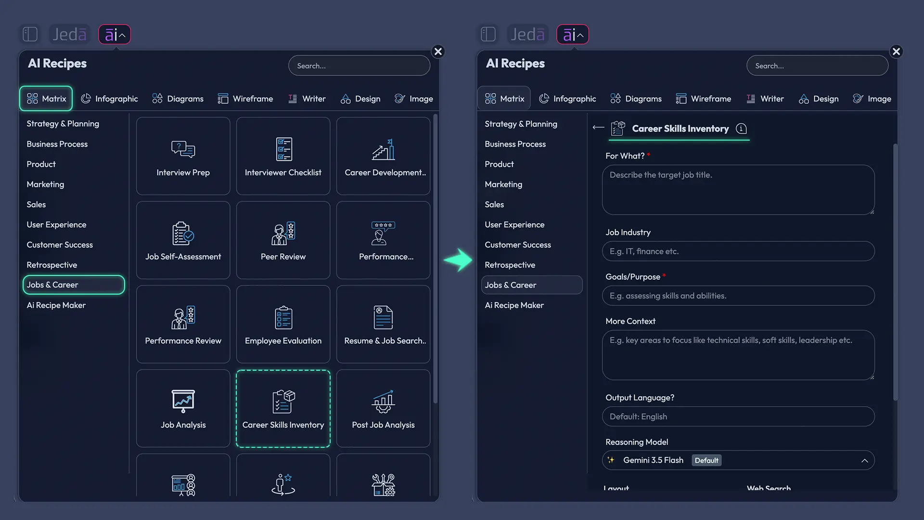Open Image tab in left panel
This screenshot has width=924, height=520.
[x=413, y=99]
